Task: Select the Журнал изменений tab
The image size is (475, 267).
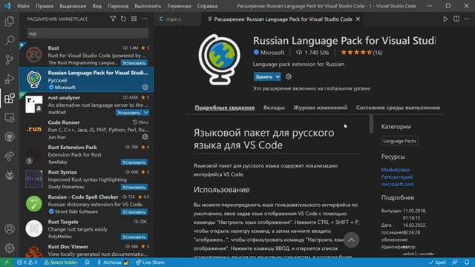Action: point(320,108)
